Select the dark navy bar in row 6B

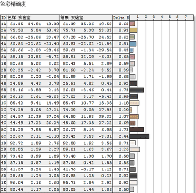(x=134, y=96)
